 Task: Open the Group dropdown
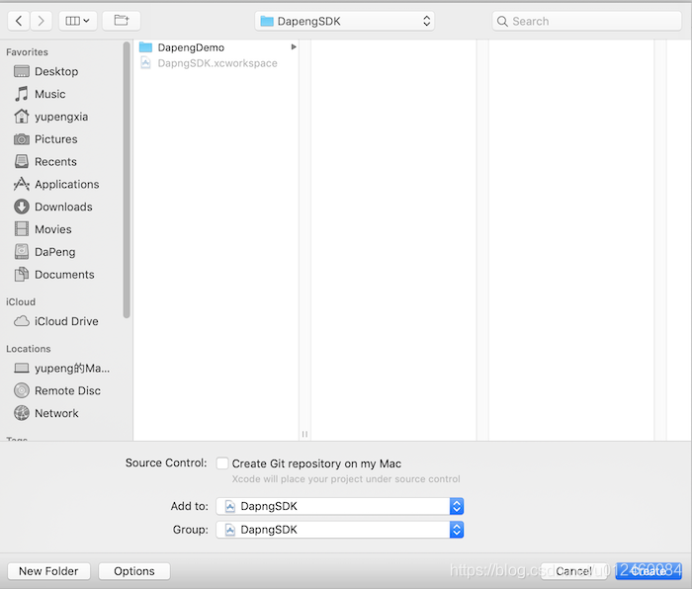coord(339,530)
